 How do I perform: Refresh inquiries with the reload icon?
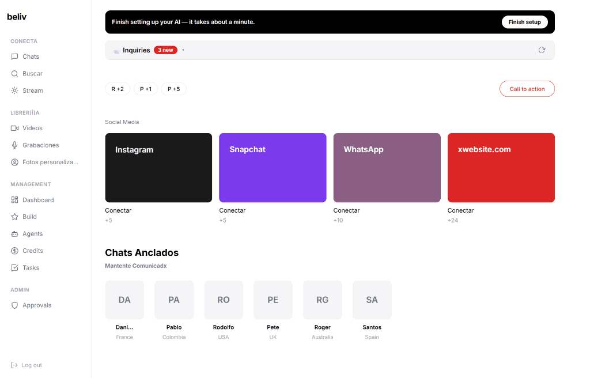click(542, 50)
